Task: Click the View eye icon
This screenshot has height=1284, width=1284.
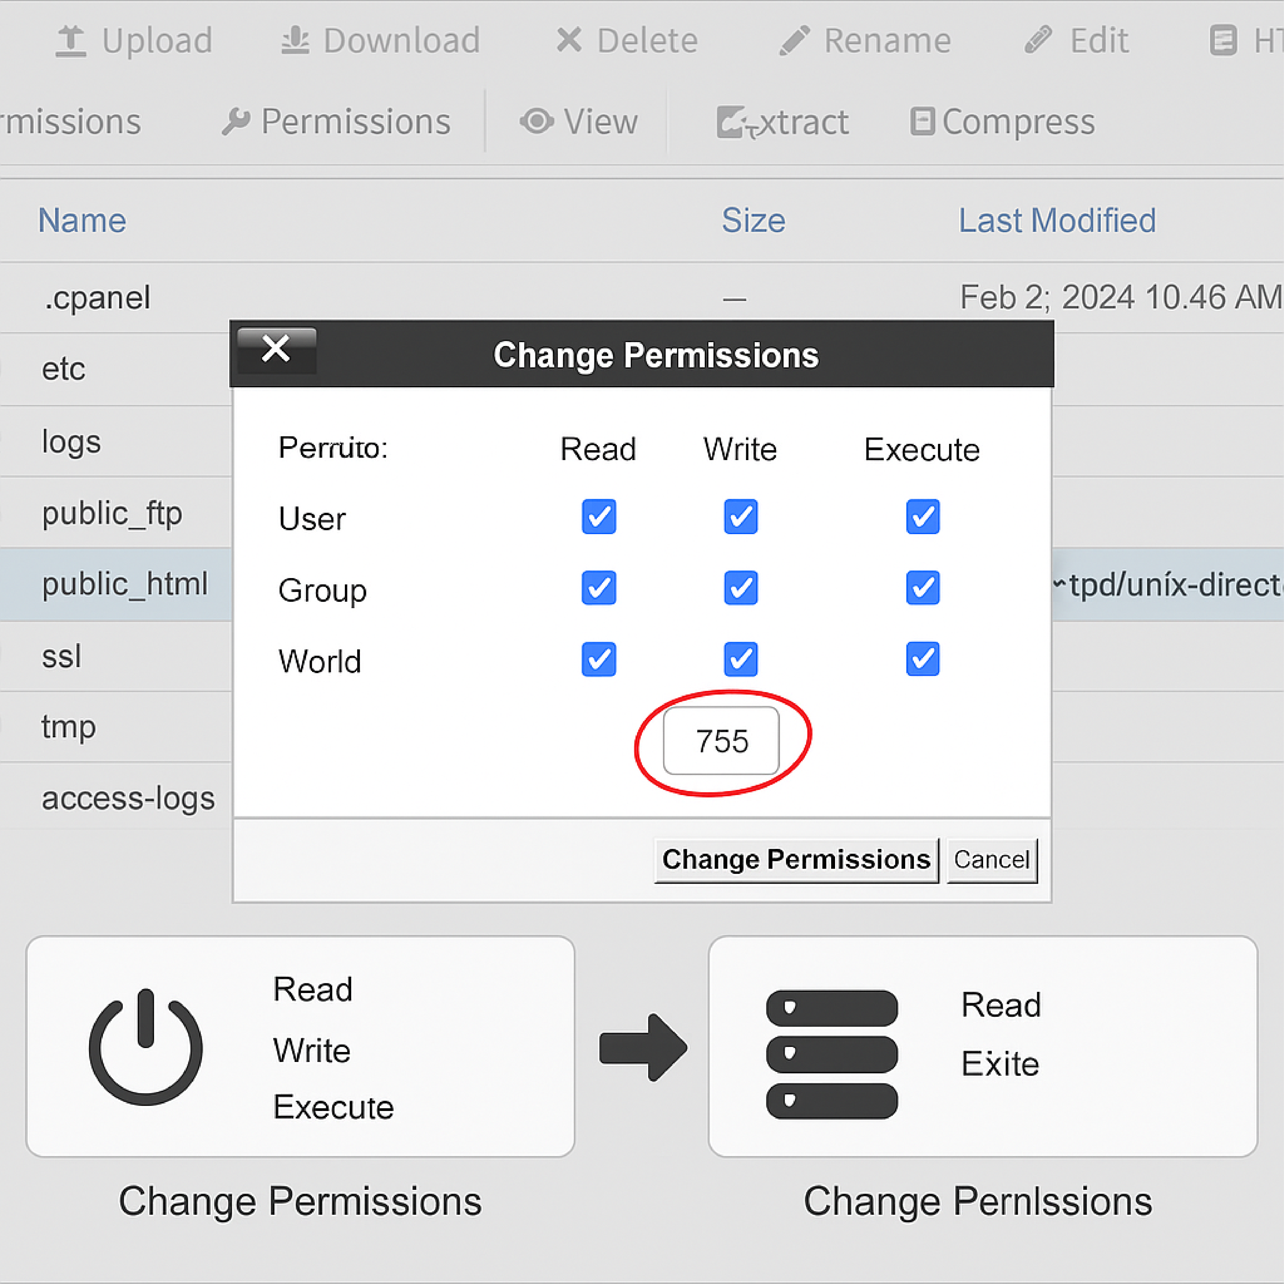Action: [536, 121]
